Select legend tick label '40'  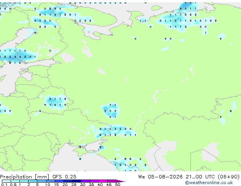coord(100,184)
